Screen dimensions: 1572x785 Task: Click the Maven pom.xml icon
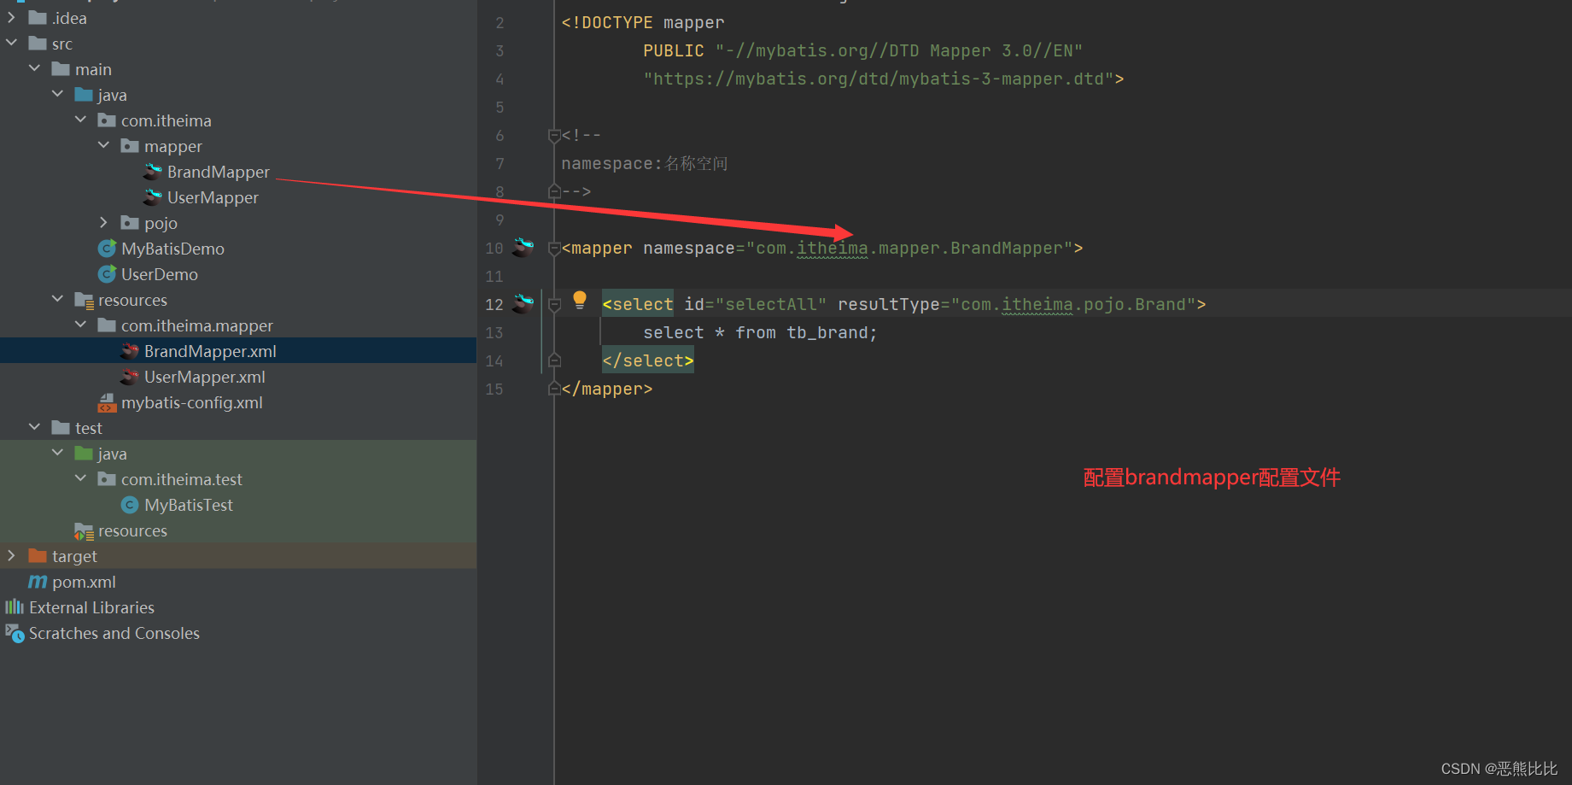[38, 582]
